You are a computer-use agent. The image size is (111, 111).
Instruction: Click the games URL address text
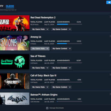point(8,10)
